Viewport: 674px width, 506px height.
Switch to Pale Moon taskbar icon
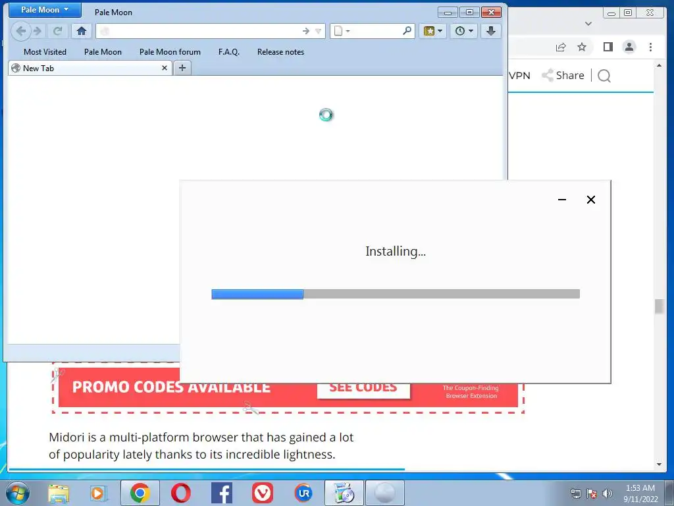[x=384, y=493]
